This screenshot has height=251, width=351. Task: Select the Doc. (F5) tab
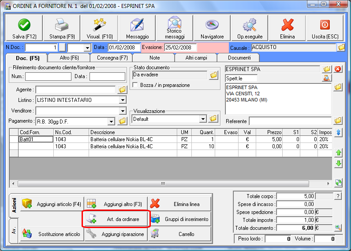pyautogui.click(x=27, y=58)
